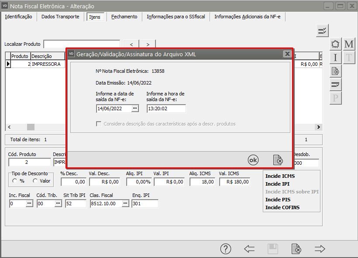Go back using the left arrow icon
This screenshot has height=258, width=358.
[249, 249]
